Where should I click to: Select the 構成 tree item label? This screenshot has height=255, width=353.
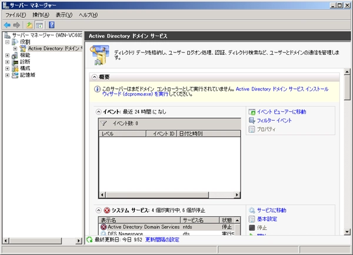pos(25,68)
